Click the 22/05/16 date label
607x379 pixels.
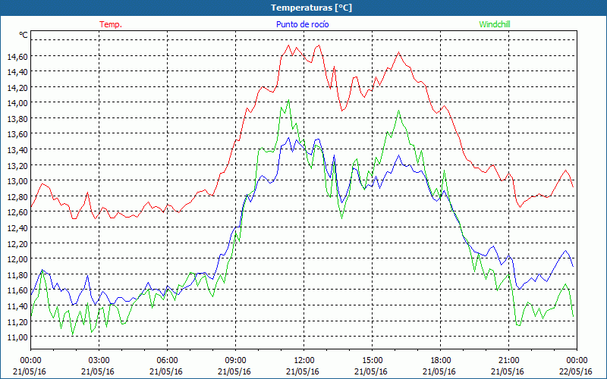tap(576, 371)
